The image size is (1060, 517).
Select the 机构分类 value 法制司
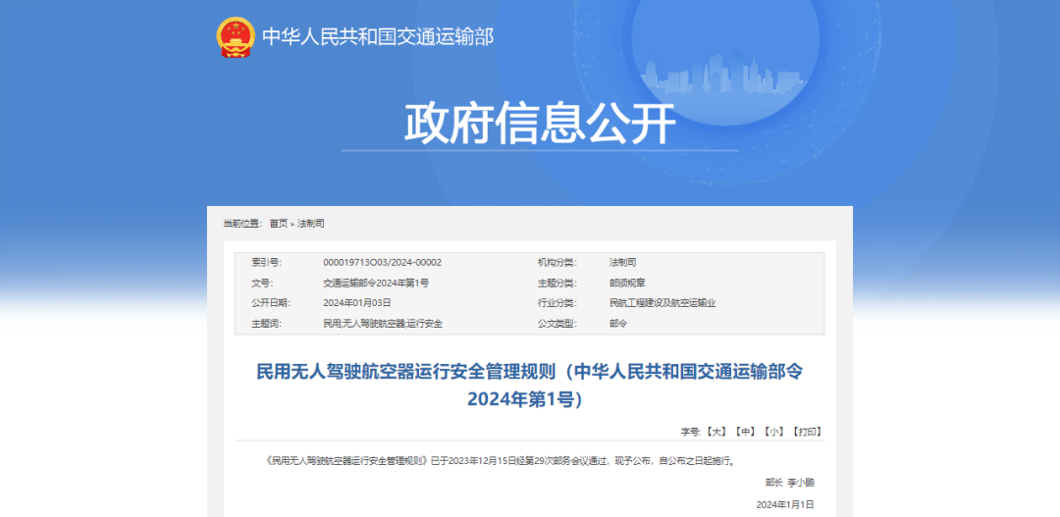coord(622,262)
